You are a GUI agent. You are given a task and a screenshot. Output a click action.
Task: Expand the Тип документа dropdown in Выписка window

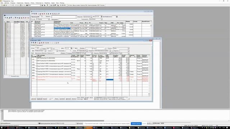pos(101,19)
